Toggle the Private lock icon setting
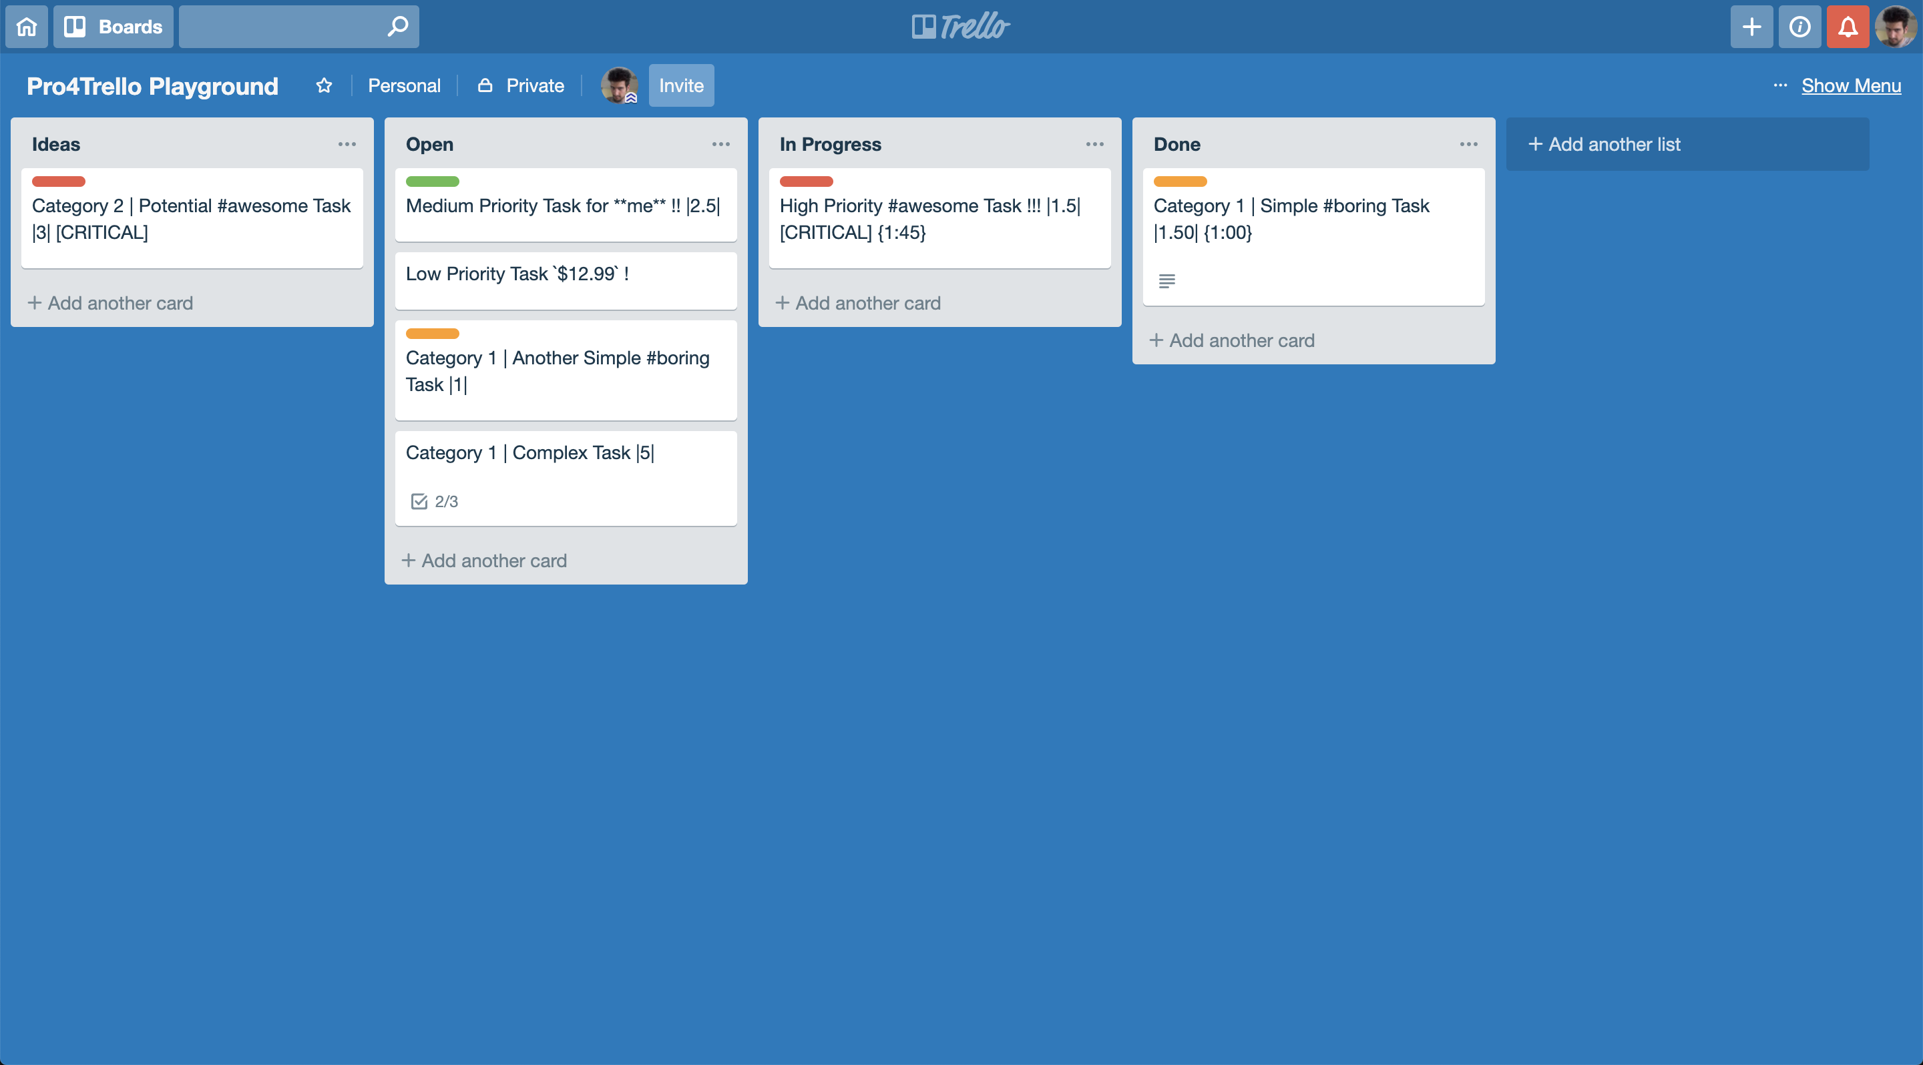 click(x=484, y=84)
